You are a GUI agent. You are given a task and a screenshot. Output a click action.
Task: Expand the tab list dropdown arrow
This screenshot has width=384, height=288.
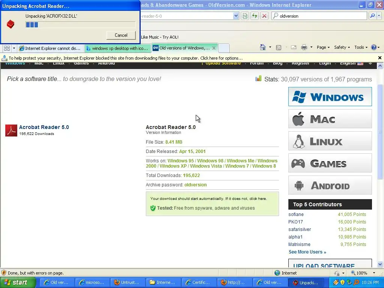(x=14, y=48)
